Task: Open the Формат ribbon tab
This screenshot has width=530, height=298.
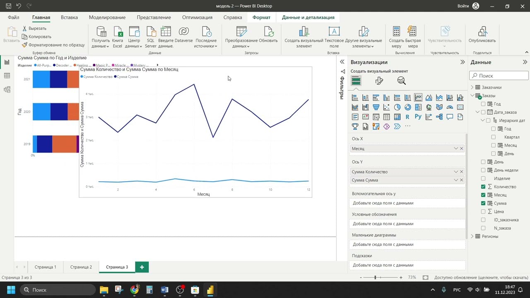Action: pos(261,17)
